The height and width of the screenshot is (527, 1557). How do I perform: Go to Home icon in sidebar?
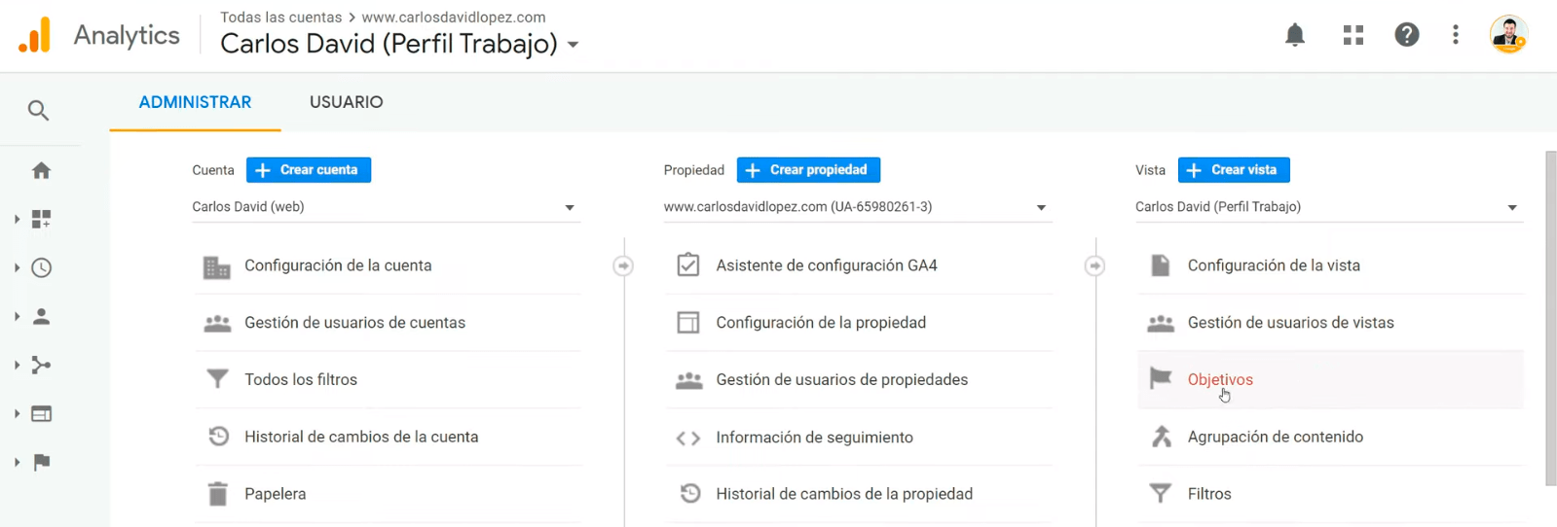coord(41,170)
